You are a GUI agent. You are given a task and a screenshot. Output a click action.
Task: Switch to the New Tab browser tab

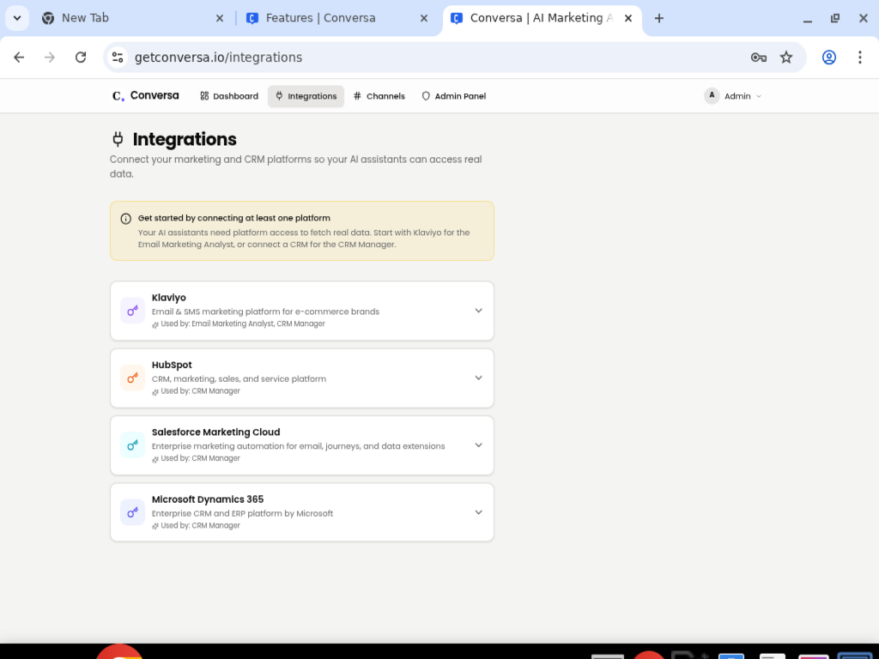pyautogui.click(x=130, y=19)
